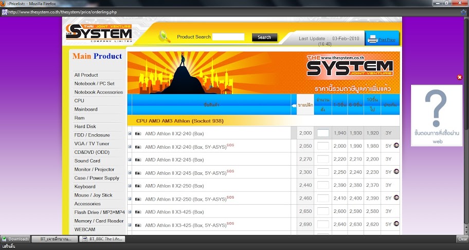This screenshot has width=469, height=250.
Task: Open the Sound Card category
Action: [87, 161]
